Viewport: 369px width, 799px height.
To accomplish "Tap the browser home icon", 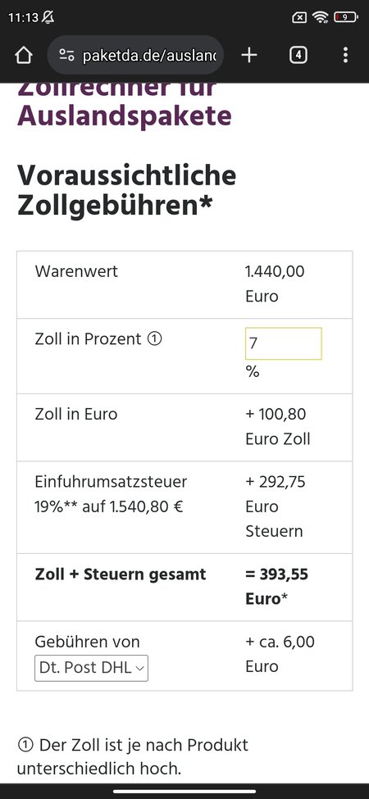I will 24,55.
